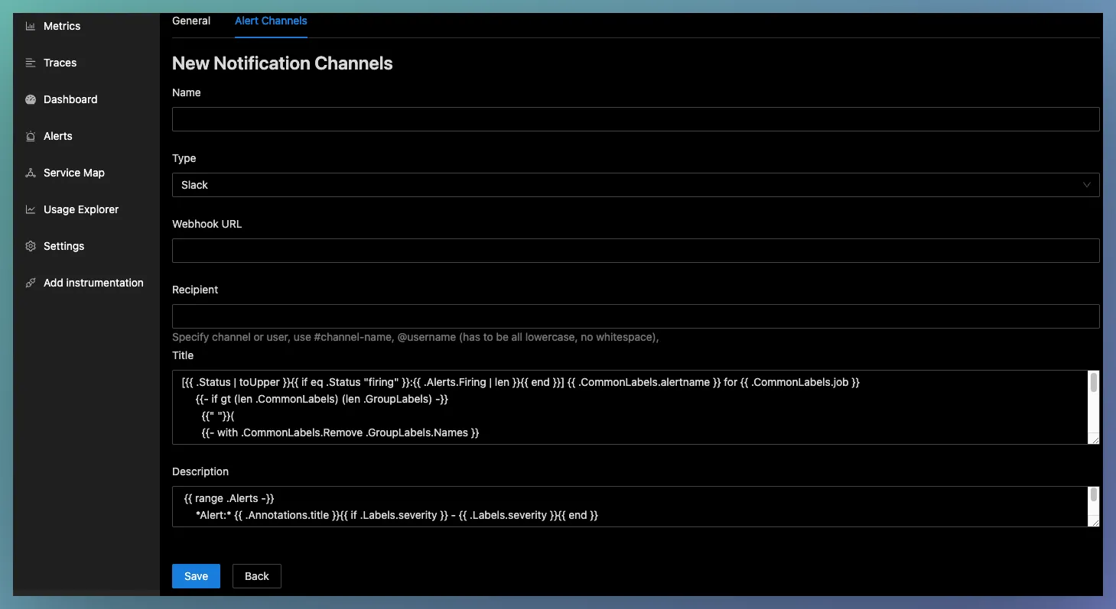Click the Title field label
This screenshot has width=1116, height=609.
[183, 355]
